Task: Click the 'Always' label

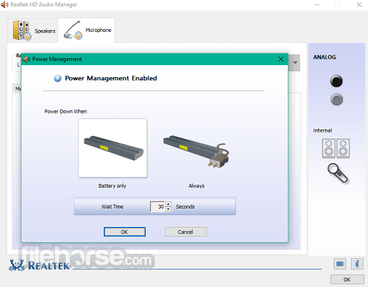Action: 196,186
